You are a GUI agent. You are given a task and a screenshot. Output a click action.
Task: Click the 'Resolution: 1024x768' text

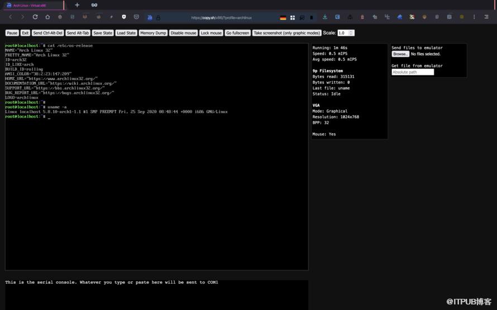(x=336, y=117)
